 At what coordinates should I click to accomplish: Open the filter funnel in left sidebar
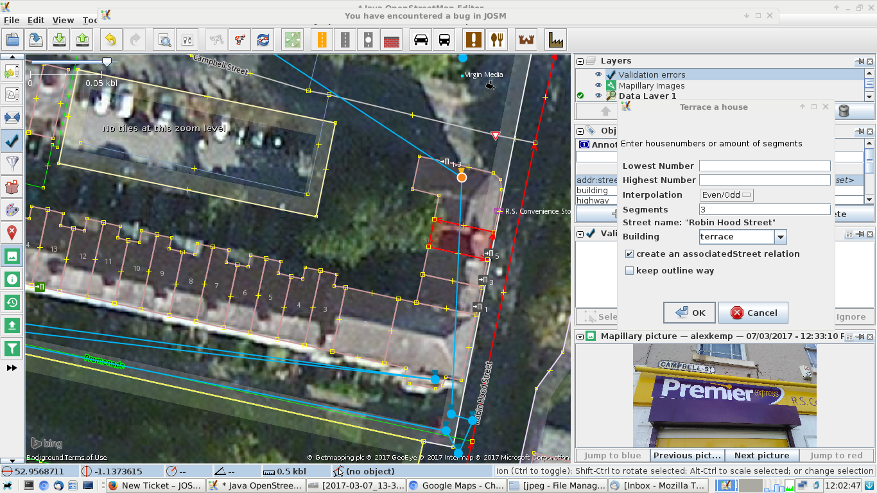12,163
